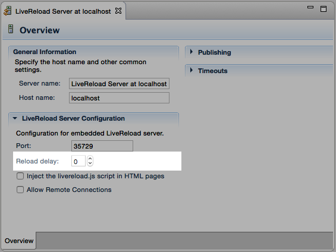Expand the Publishing section

pos(191,52)
